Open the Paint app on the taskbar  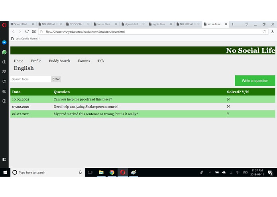(x=134, y=172)
